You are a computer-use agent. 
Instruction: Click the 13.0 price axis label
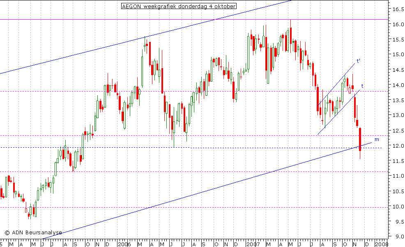tap(398, 115)
